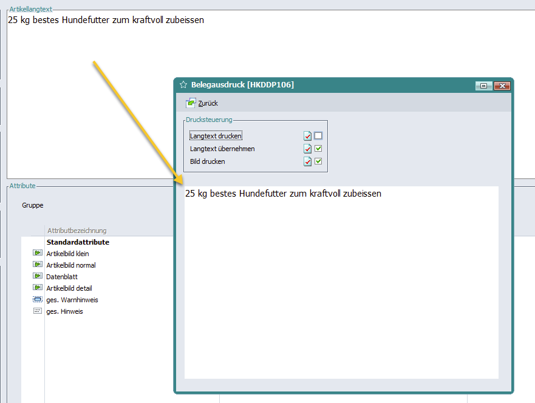Click the Standardattribute group heading

(x=78, y=242)
